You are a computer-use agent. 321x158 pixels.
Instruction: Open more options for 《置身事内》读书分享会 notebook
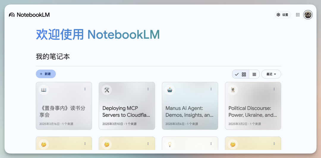click(85, 89)
